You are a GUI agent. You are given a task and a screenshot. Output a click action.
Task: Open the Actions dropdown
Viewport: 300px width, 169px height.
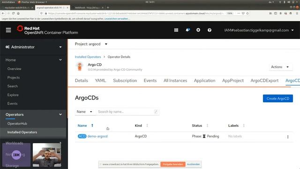(280, 67)
